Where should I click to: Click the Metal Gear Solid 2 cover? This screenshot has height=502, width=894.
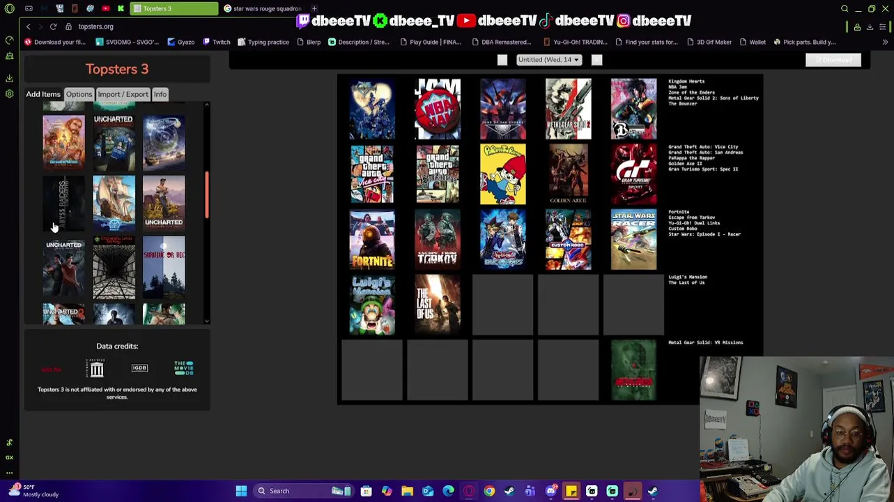coord(568,109)
